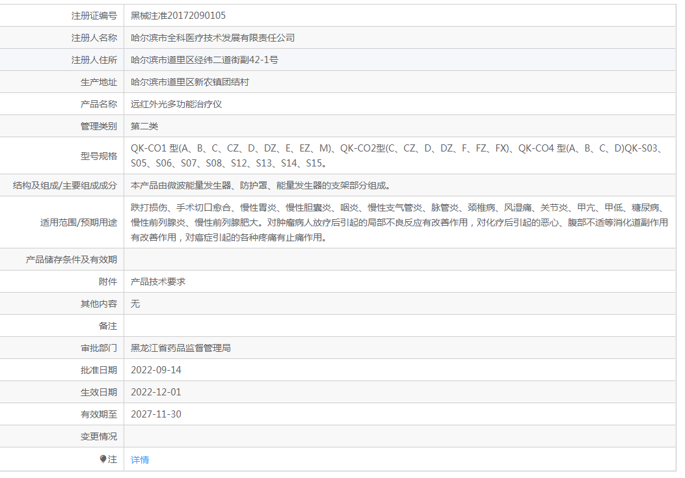The image size is (685, 478).
Task: Click the attachment value 产品技术要求
Action: (158, 282)
